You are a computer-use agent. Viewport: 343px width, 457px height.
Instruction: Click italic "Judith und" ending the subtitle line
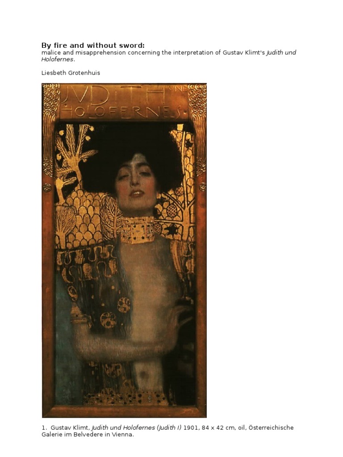tap(281, 53)
